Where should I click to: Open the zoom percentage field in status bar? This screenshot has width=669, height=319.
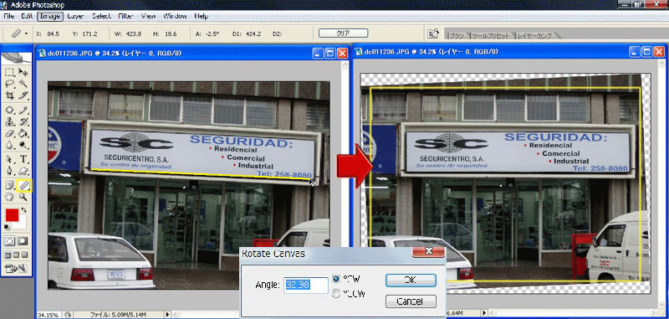[49, 315]
